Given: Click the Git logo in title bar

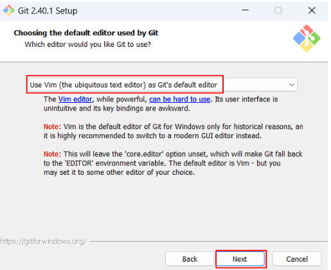Looking at the screenshot, I should tap(8, 10).
